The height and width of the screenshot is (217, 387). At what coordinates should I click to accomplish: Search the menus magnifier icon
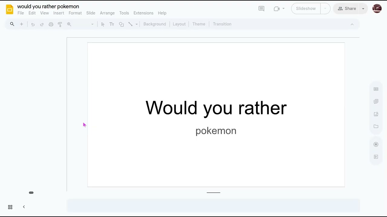(x=12, y=24)
